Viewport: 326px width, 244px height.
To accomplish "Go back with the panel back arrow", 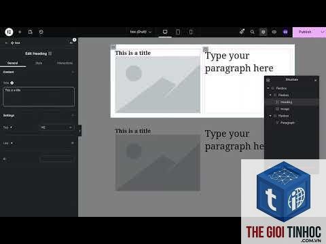I will [x=6, y=43].
